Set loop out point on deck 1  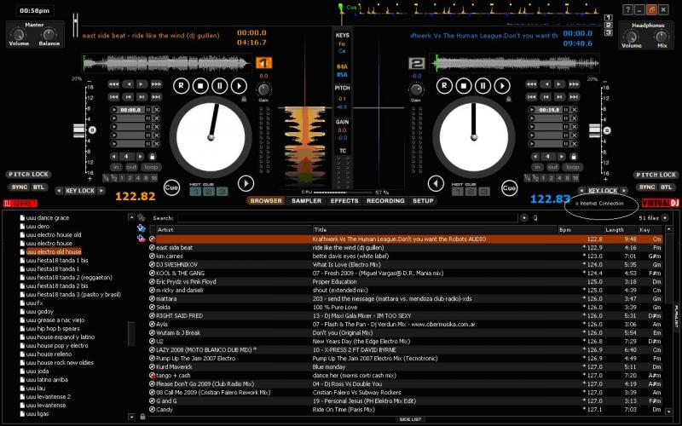pos(131,167)
